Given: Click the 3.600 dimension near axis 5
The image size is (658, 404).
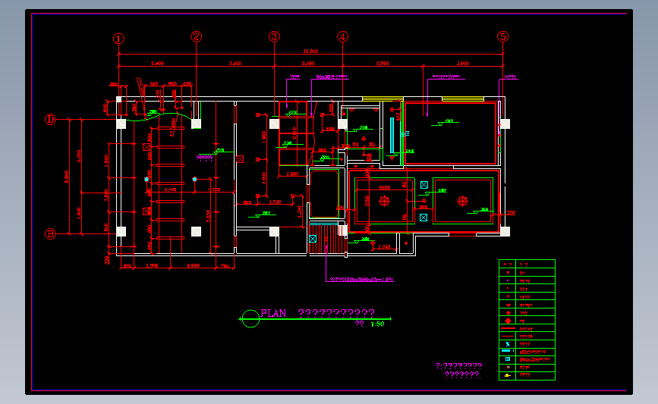Looking at the screenshot, I should tap(463, 63).
